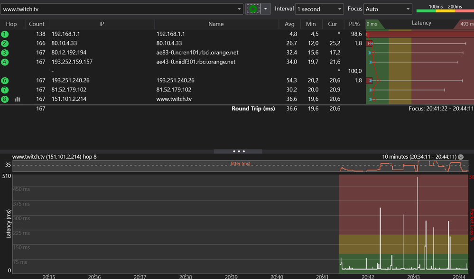The width and height of the screenshot is (474, 279).
Task: Select the hop 2 green circle
Action: 5,43
